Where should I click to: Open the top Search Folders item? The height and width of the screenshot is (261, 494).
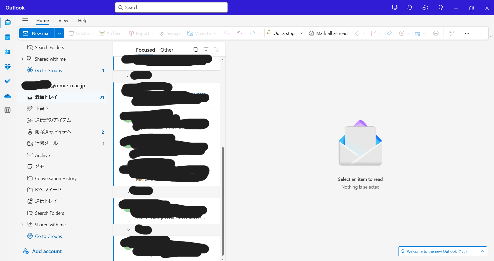pos(62,48)
